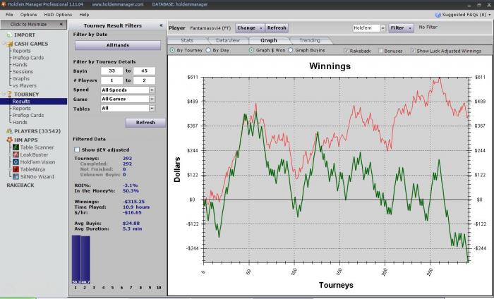Open the Help menu

(x=84, y=15)
